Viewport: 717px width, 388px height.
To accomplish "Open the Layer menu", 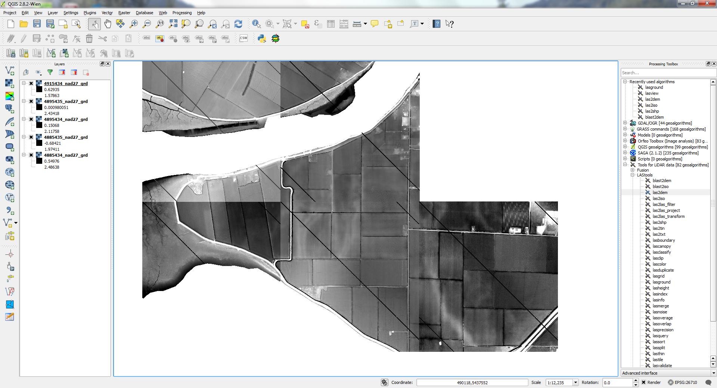I will [53, 13].
